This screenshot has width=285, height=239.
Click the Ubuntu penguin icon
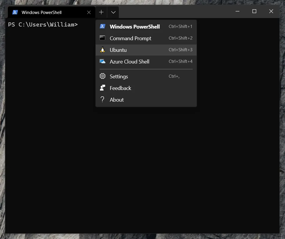103,49
